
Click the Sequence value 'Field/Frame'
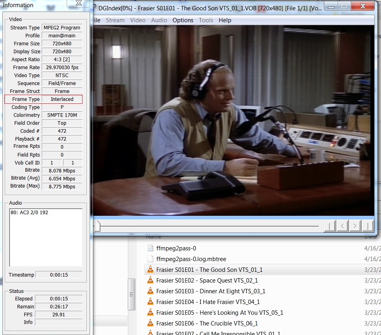pos(62,83)
